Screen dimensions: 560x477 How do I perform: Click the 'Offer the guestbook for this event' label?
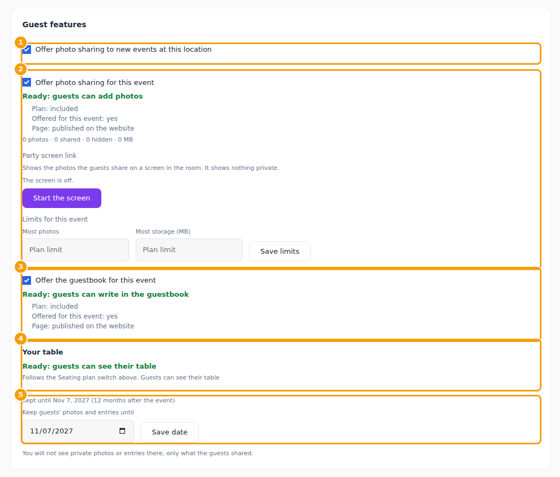[x=96, y=280]
